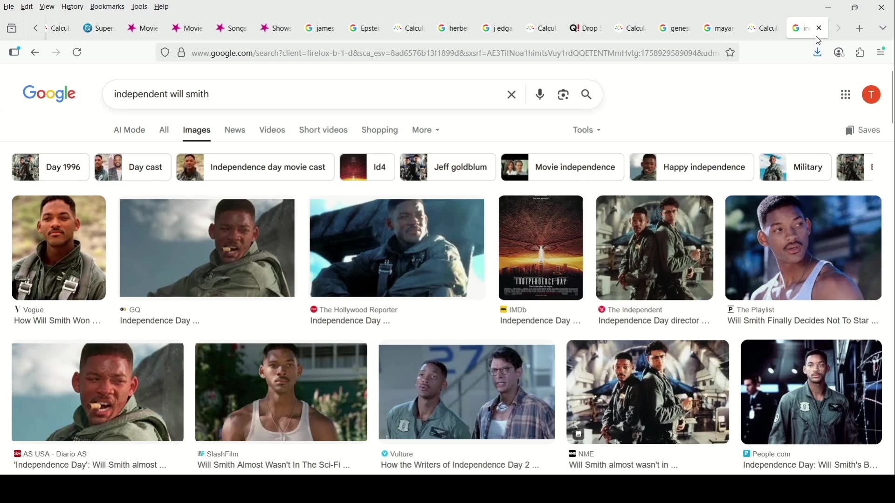Expand the Tools dropdown
This screenshot has width=895, height=503.
pos(587,130)
